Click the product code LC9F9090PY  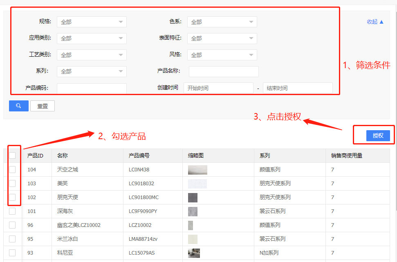coord(143,211)
